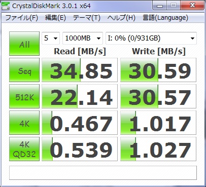Start the 512K benchmark test
Image resolution: width=206 pixels, height=187 pixels.
click(x=24, y=96)
